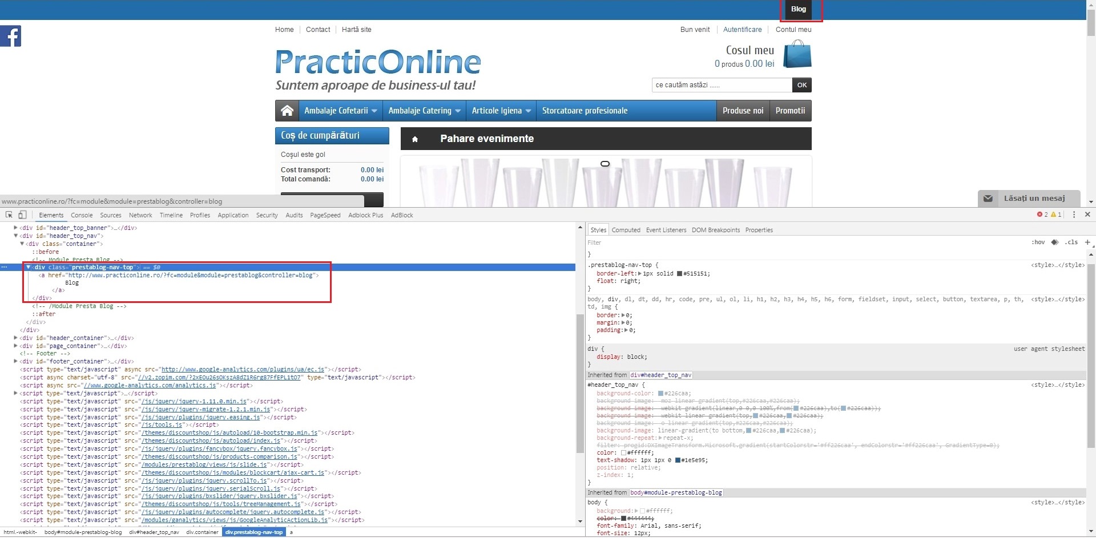
Task: Open the Contul meu link
Action: point(793,30)
